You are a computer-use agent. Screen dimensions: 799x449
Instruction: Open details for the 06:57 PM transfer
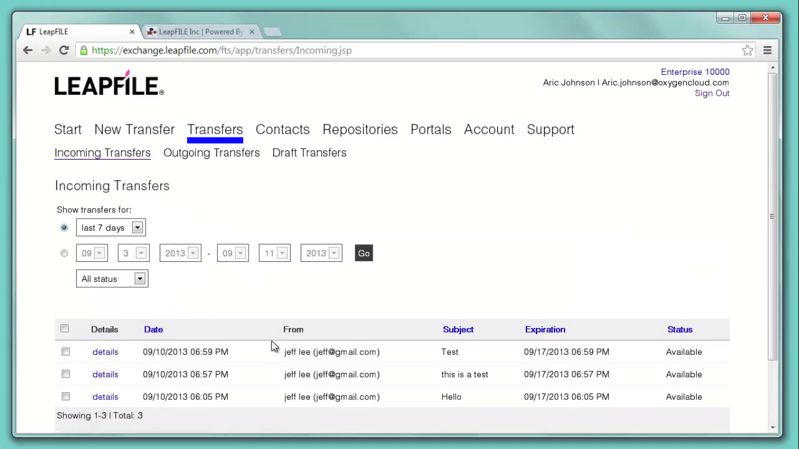tap(105, 374)
